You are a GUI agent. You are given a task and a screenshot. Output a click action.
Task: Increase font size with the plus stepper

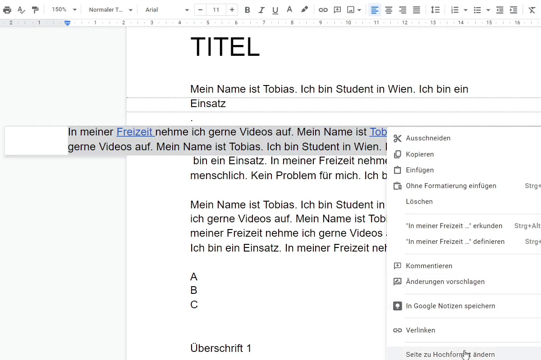[232, 9]
